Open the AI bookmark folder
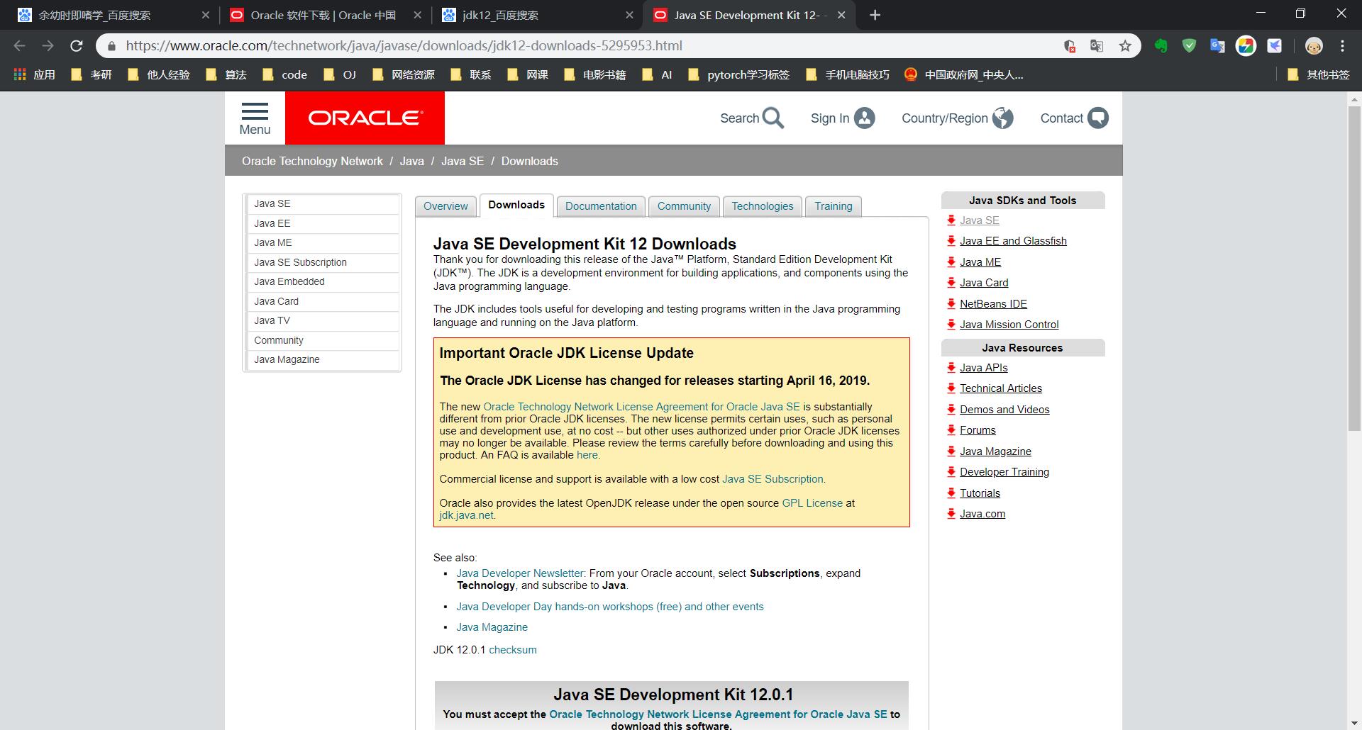 point(657,74)
